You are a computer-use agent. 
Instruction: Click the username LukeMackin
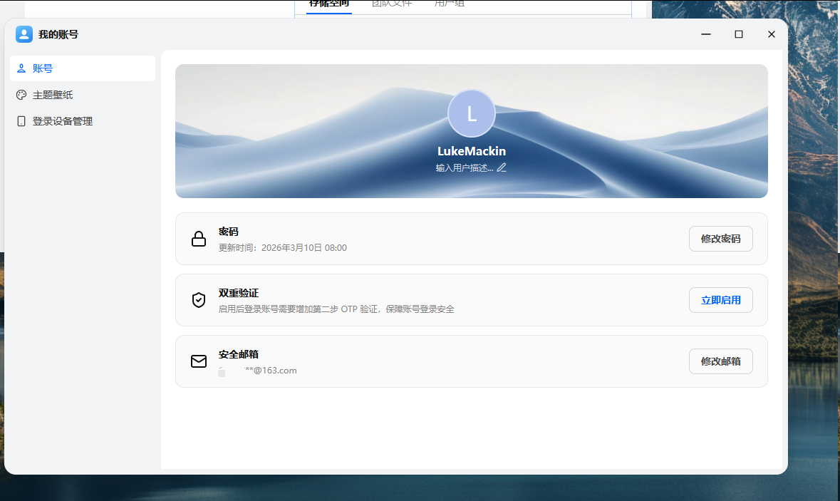pos(471,150)
